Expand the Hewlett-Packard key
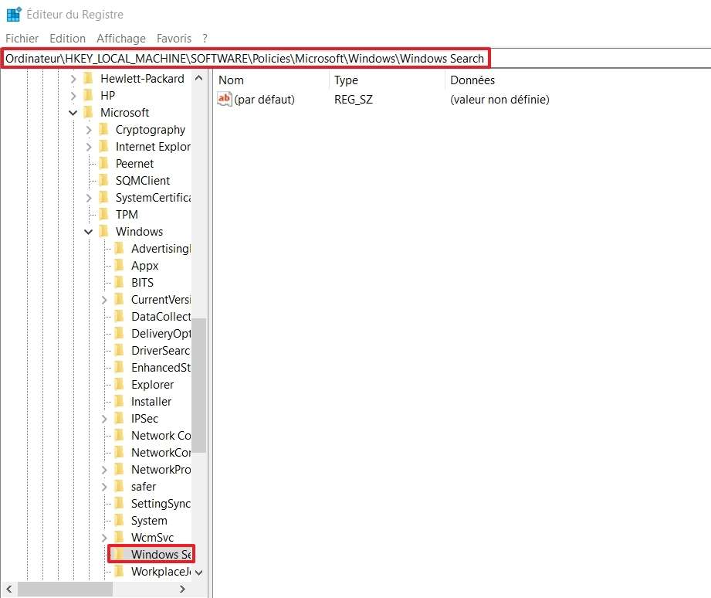Screen dimensions: 711x598 click(x=73, y=79)
